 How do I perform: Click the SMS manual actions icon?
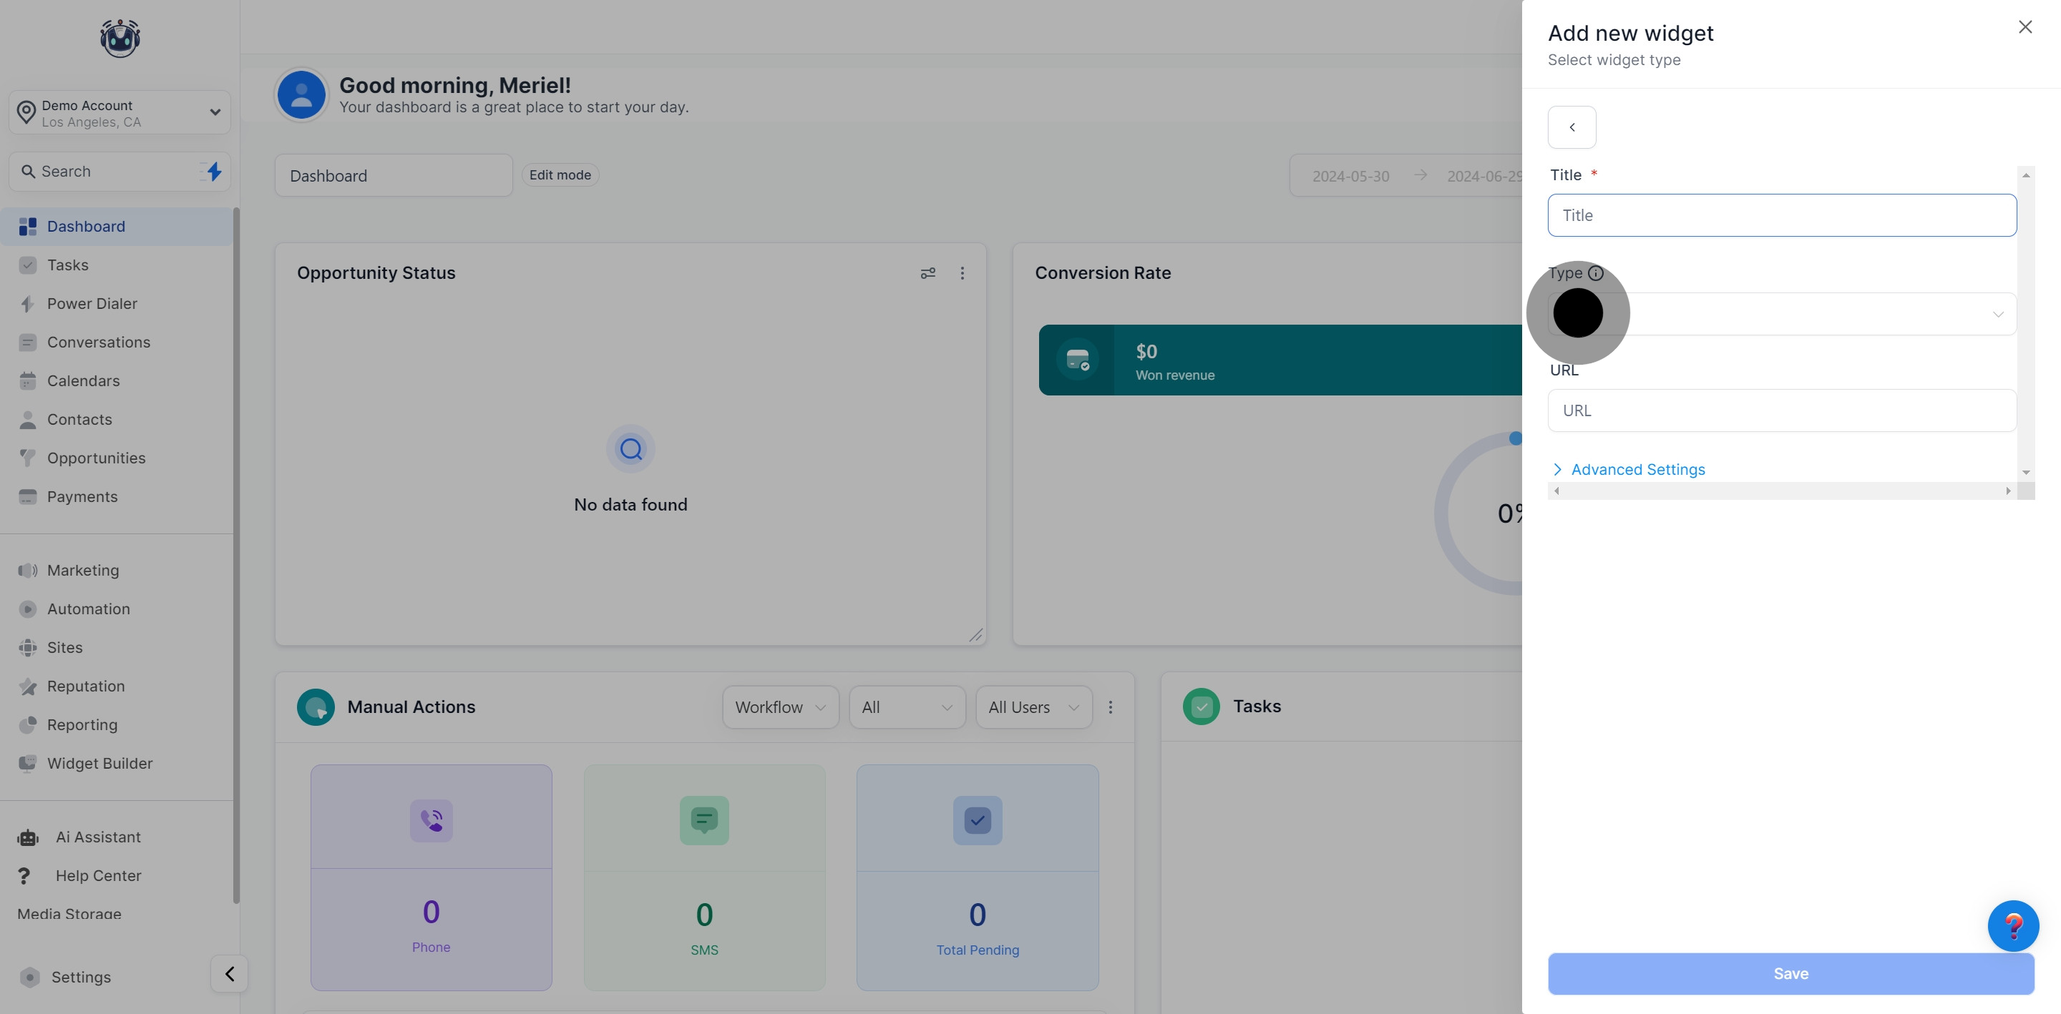click(x=704, y=820)
